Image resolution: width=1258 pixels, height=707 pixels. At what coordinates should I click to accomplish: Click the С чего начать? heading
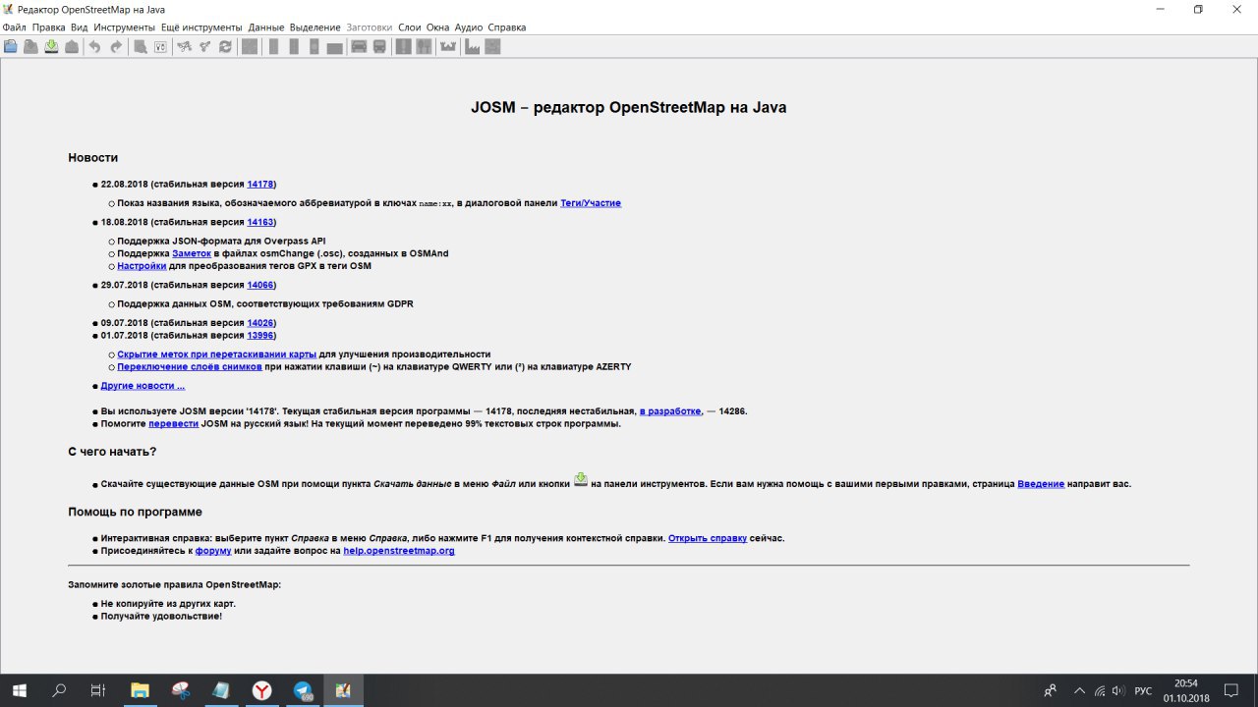[112, 452]
